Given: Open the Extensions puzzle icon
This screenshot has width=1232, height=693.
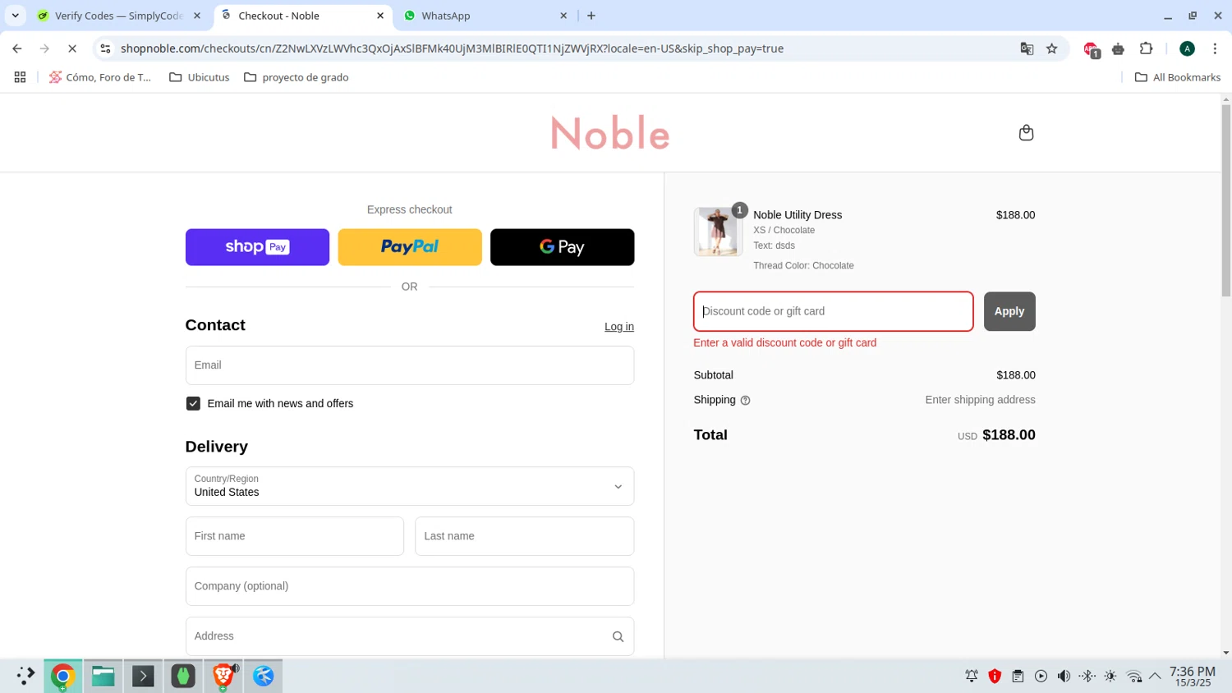Looking at the screenshot, I should [1146, 48].
